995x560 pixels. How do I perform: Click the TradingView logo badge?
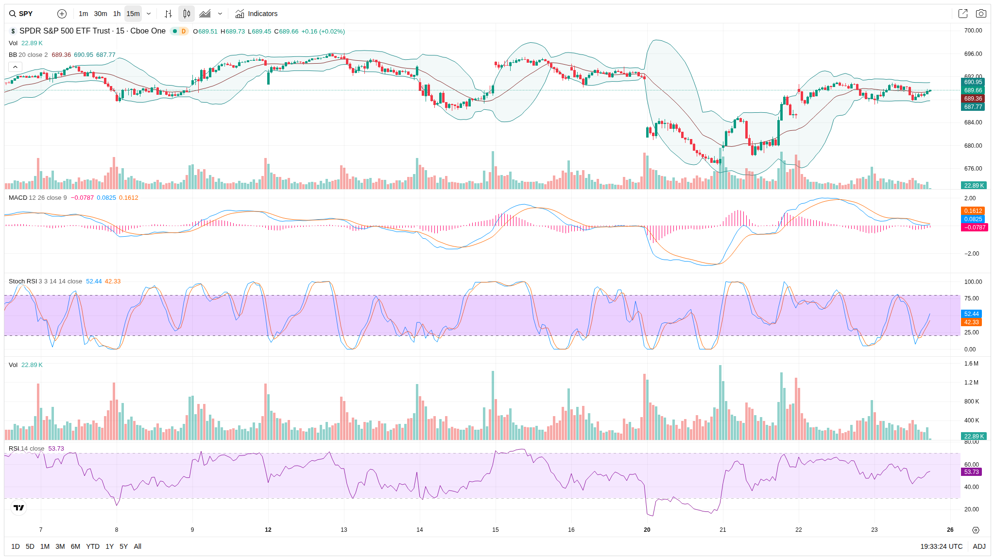[18, 507]
